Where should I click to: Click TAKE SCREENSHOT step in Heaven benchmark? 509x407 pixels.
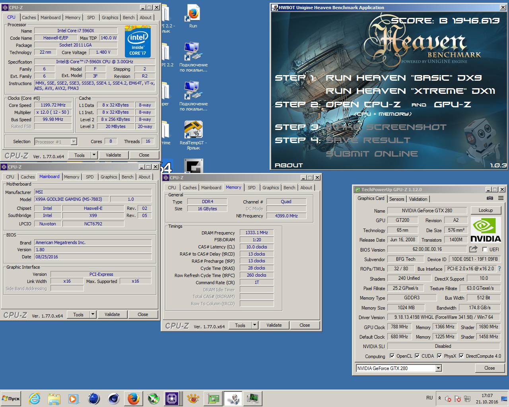[x=386, y=127]
